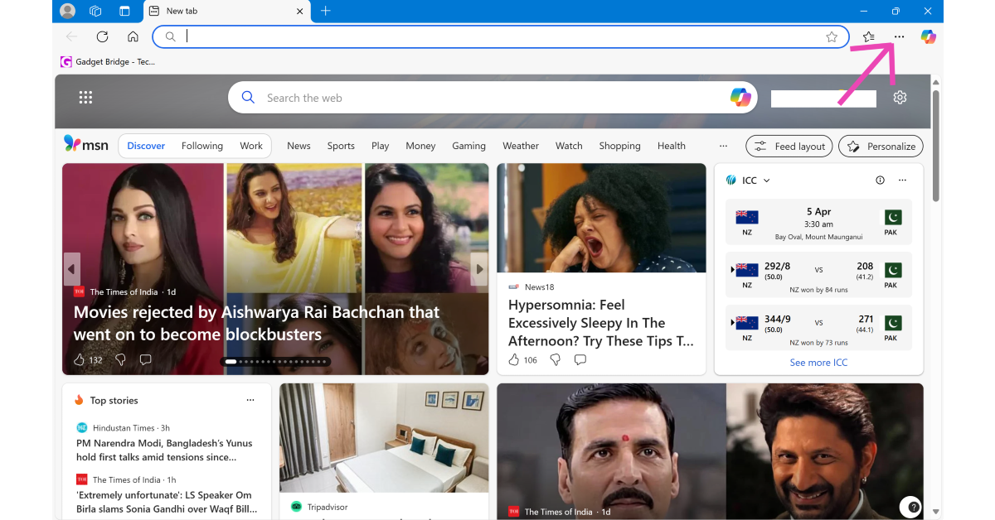This screenshot has height=520, width=995.
Task: Click the Copilot icon in the toolbar
Action: [929, 36]
